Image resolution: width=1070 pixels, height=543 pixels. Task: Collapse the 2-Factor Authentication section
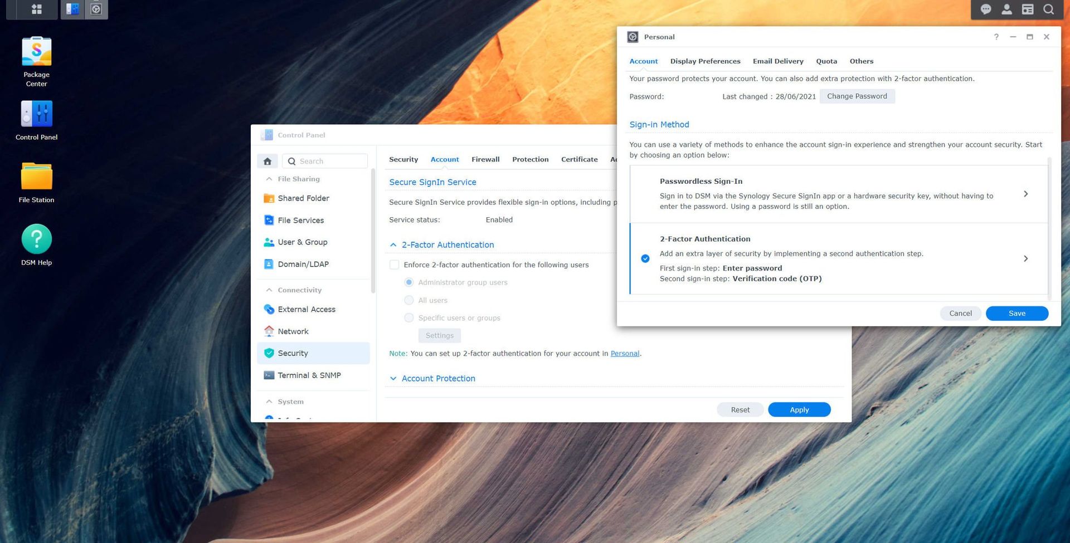pyautogui.click(x=393, y=245)
